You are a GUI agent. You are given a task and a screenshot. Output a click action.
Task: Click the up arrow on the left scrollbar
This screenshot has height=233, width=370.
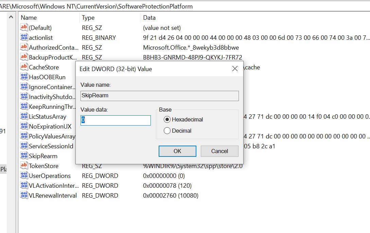click(10, 16)
